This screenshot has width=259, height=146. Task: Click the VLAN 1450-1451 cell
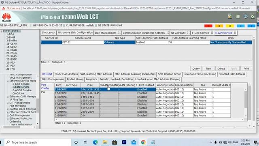(90, 97)
